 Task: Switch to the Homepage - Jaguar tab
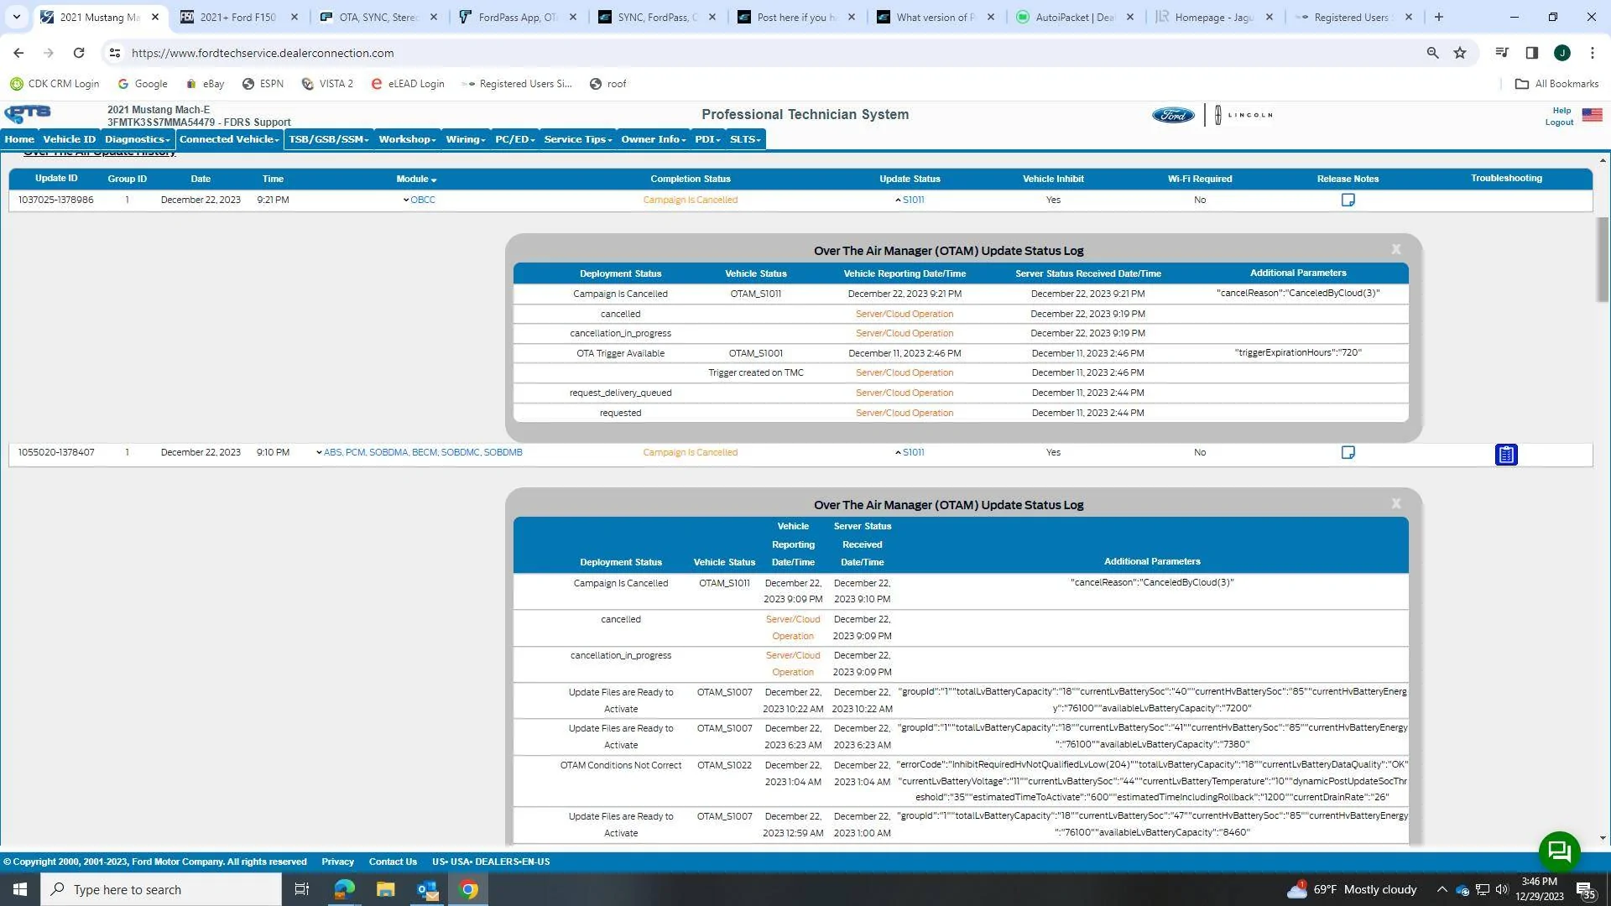click(x=1213, y=17)
